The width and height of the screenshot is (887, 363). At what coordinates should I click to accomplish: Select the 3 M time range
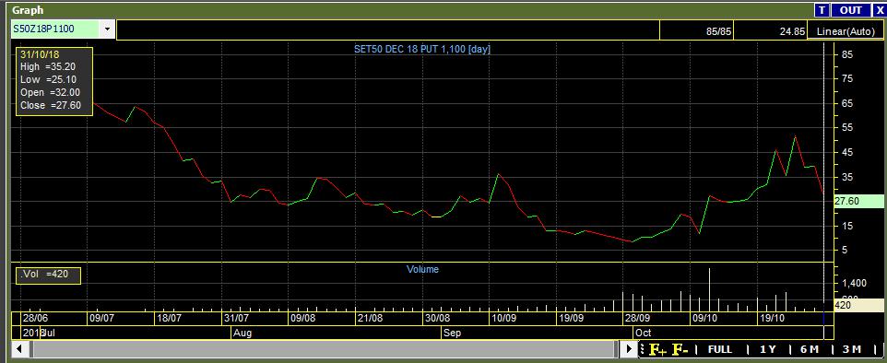pyautogui.click(x=851, y=349)
